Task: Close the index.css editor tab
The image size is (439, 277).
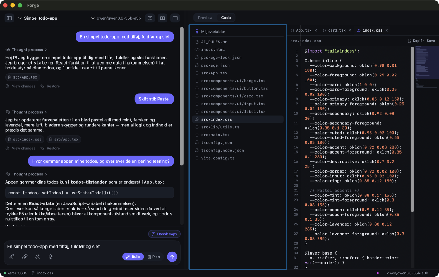Action: click(x=387, y=30)
